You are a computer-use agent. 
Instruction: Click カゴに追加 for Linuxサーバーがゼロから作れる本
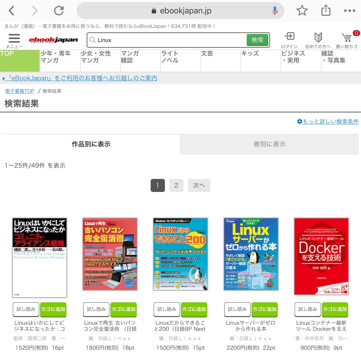tap(264, 309)
